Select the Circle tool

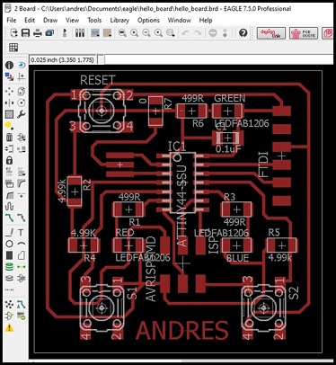pos(9,244)
